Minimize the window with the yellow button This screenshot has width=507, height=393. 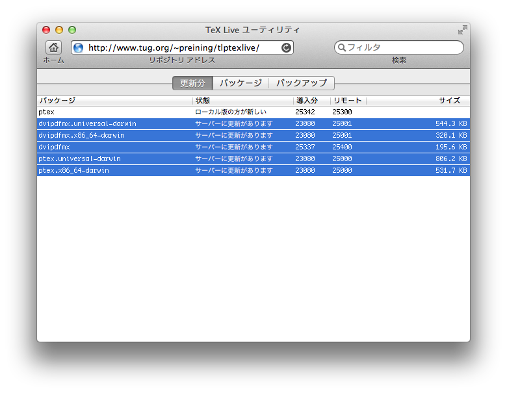click(59, 30)
